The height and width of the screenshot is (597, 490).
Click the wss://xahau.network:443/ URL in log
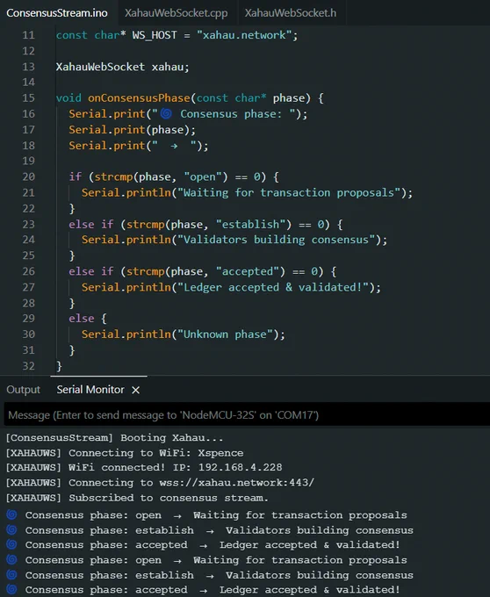point(237,482)
